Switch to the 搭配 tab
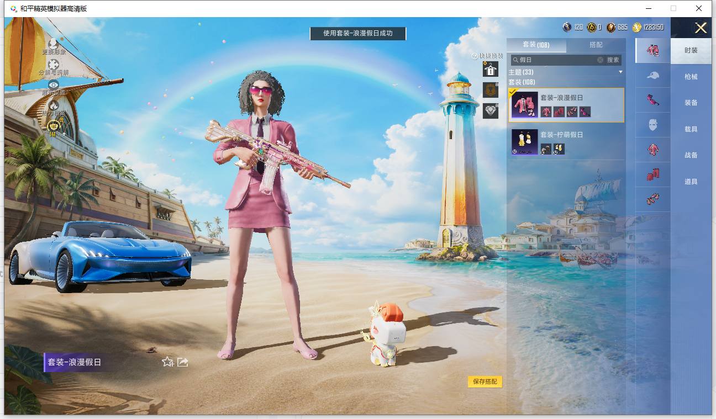Screen dimensions: 716x419 pyautogui.click(x=596, y=45)
